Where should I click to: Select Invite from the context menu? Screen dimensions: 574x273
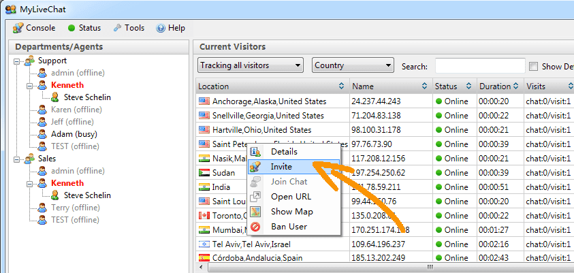[x=281, y=166]
